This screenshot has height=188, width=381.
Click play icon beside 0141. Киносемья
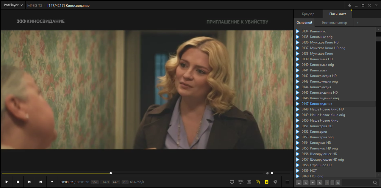(297, 70)
